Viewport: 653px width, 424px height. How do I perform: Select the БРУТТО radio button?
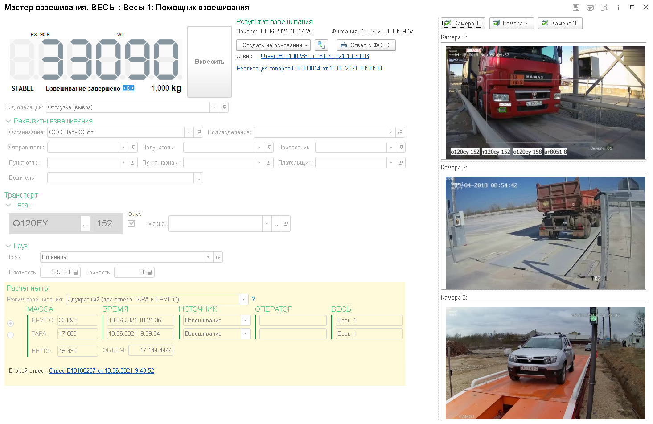pyautogui.click(x=11, y=323)
